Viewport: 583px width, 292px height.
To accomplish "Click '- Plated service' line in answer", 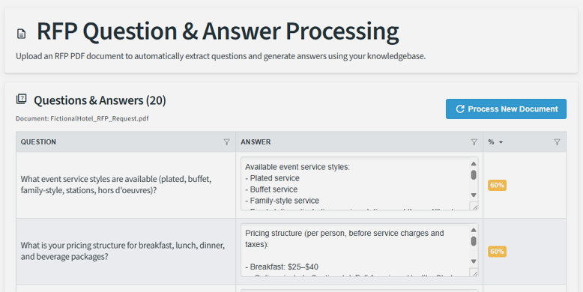I will [x=272, y=178].
